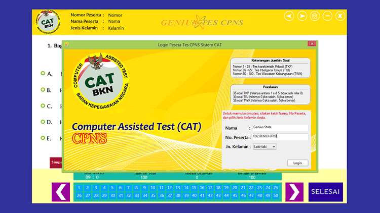This screenshot has width=380, height=213.
Task: Open question number 12
Action: coord(169,188)
